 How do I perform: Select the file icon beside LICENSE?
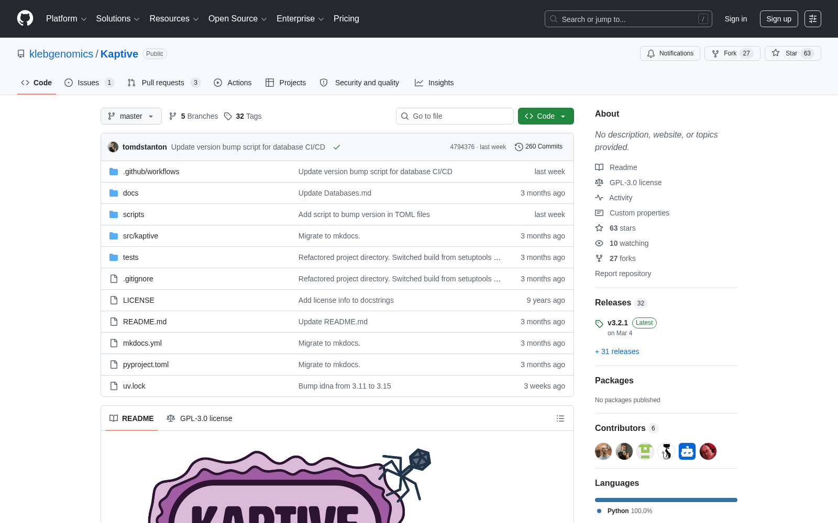[x=114, y=300]
